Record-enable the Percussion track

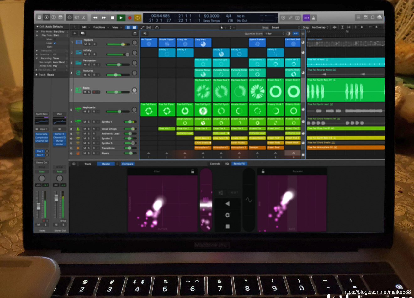[94, 65]
